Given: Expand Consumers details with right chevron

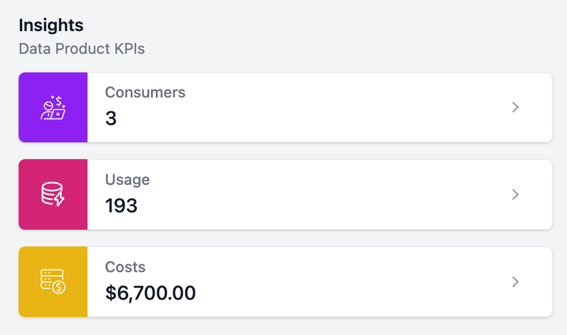Looking at the screenshot, I should tap(515, 108).
